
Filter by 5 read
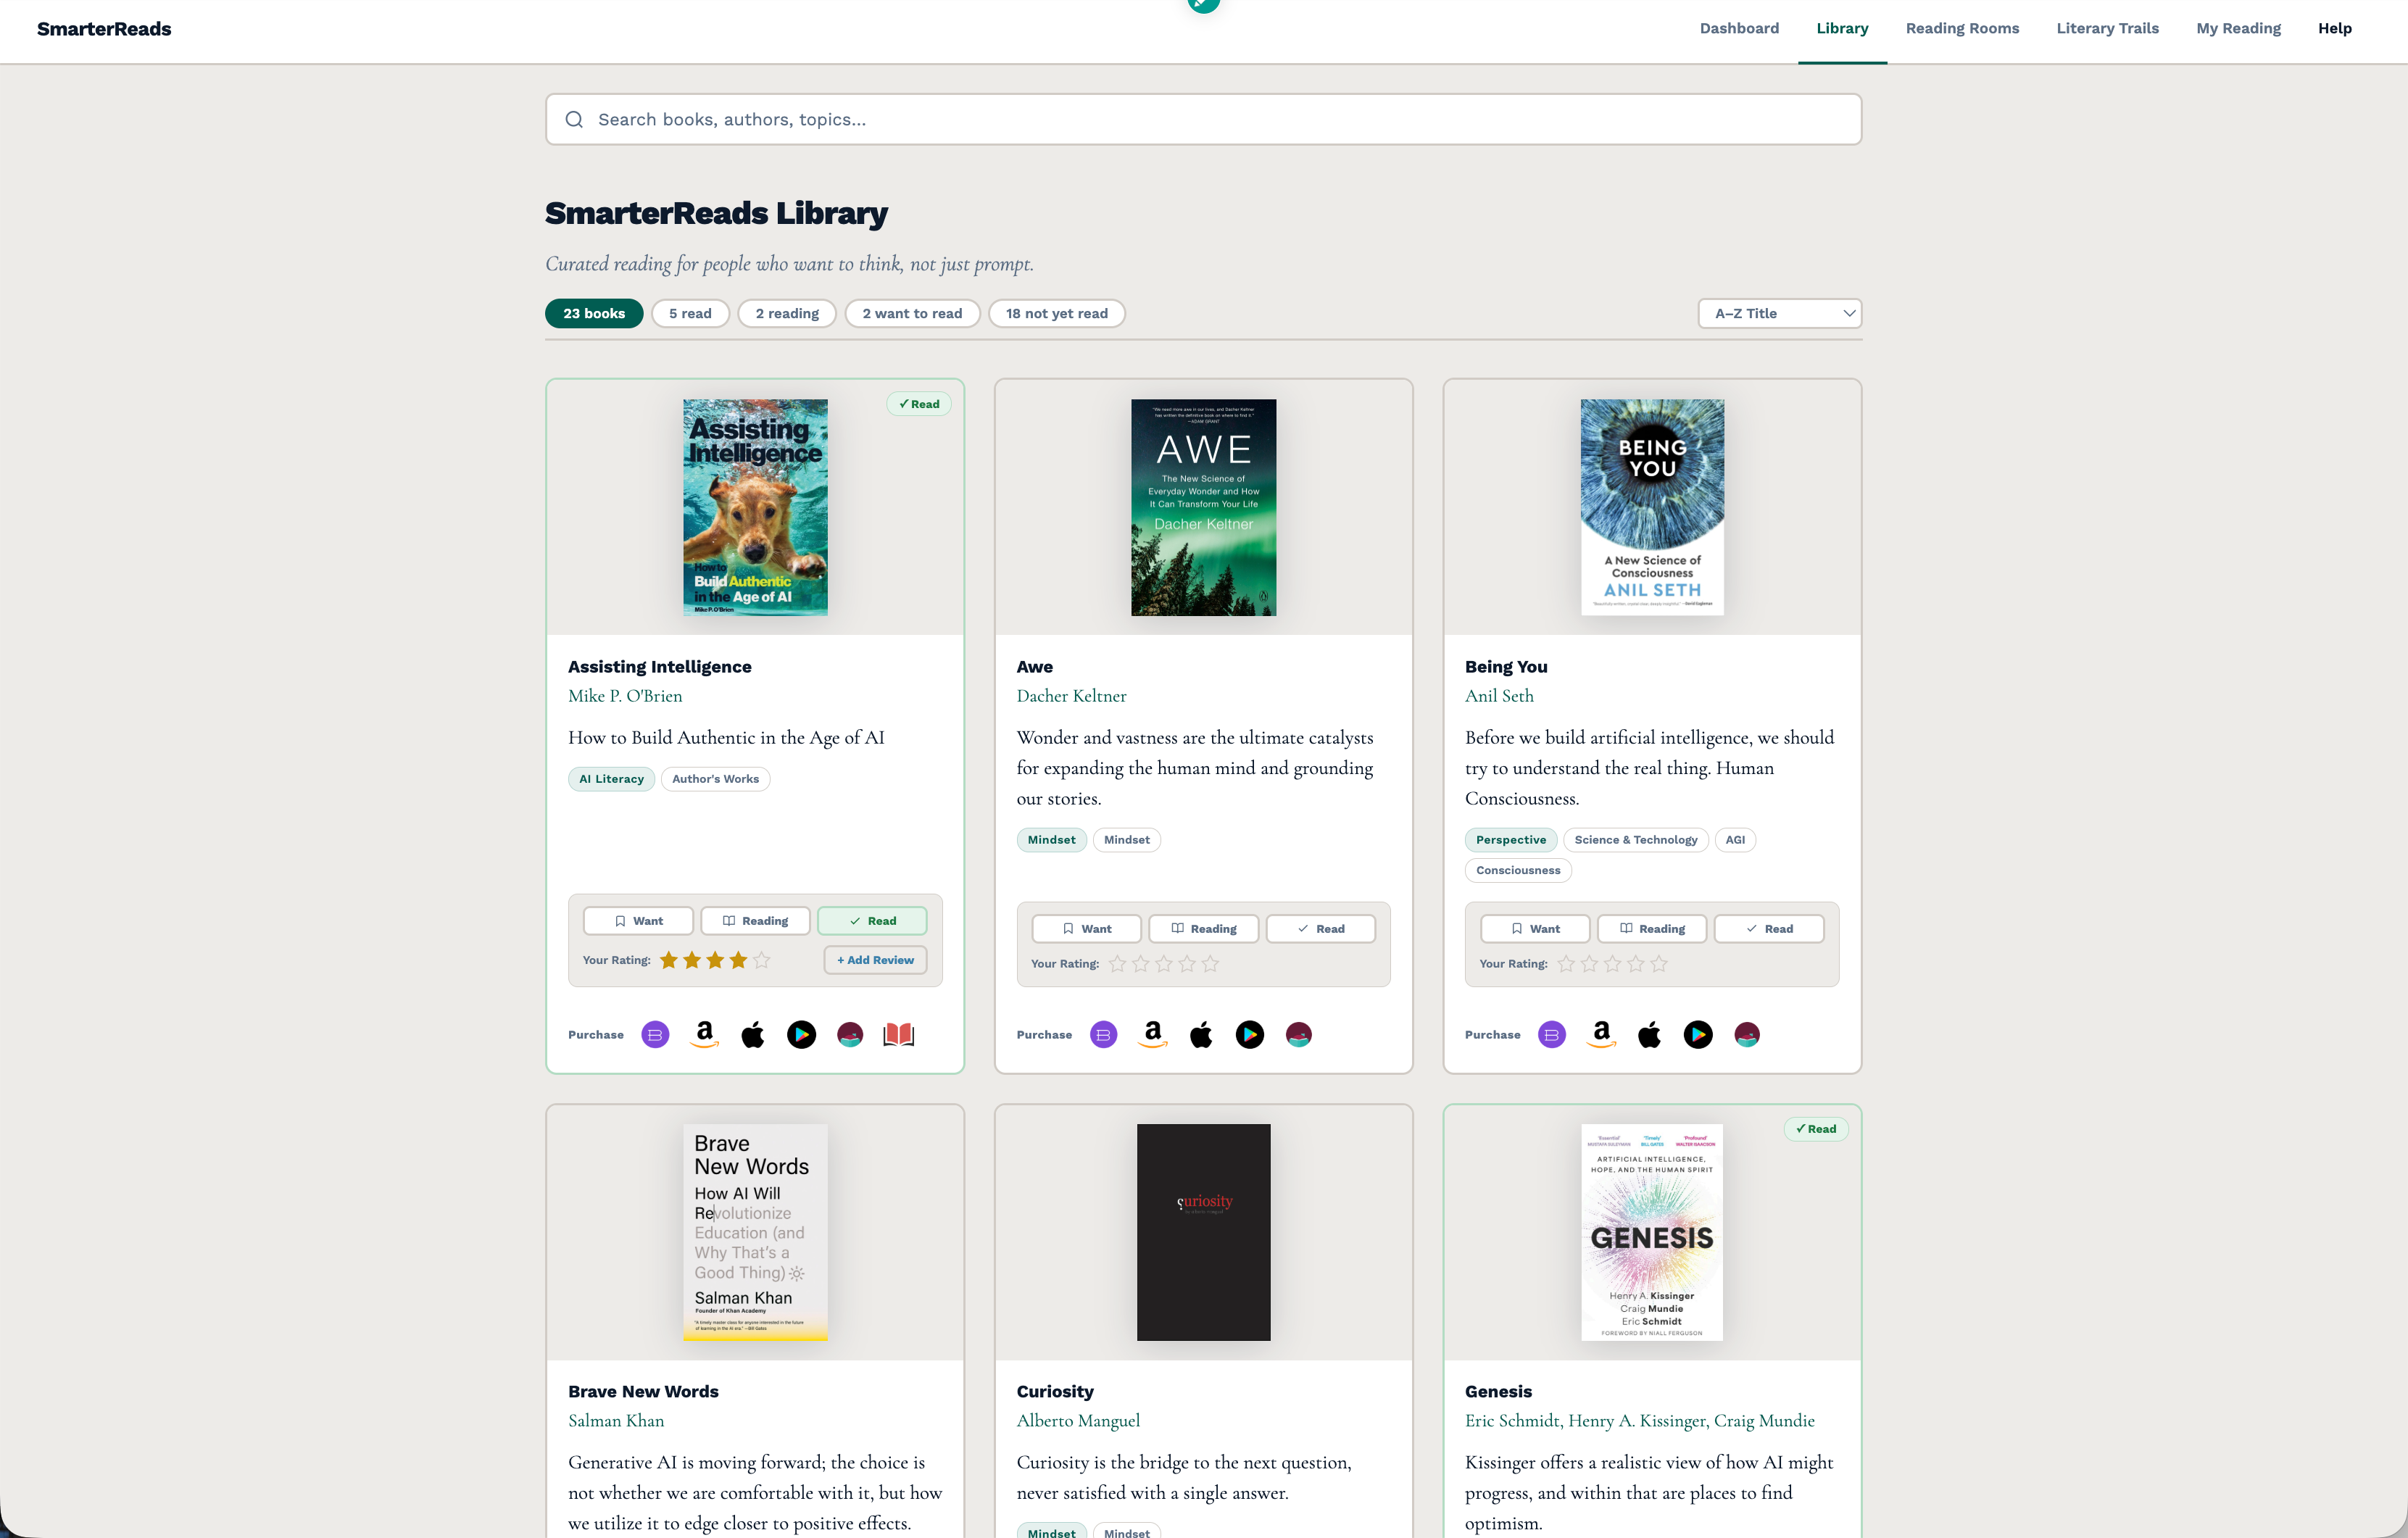(x=690, y=313)
